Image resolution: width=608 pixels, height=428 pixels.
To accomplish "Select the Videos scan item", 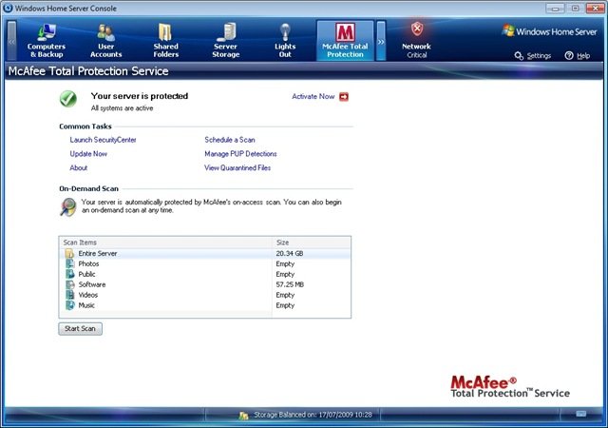I will [x=205, y=295].
